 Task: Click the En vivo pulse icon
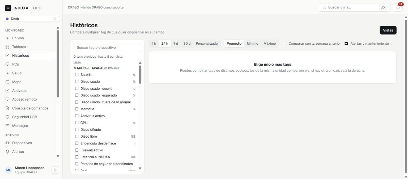7,38
